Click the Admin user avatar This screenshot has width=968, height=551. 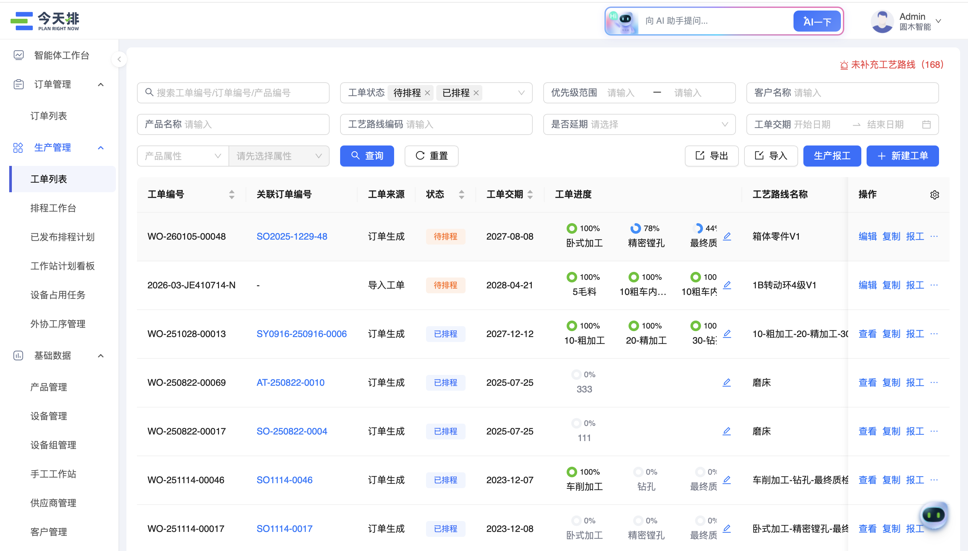882,21
